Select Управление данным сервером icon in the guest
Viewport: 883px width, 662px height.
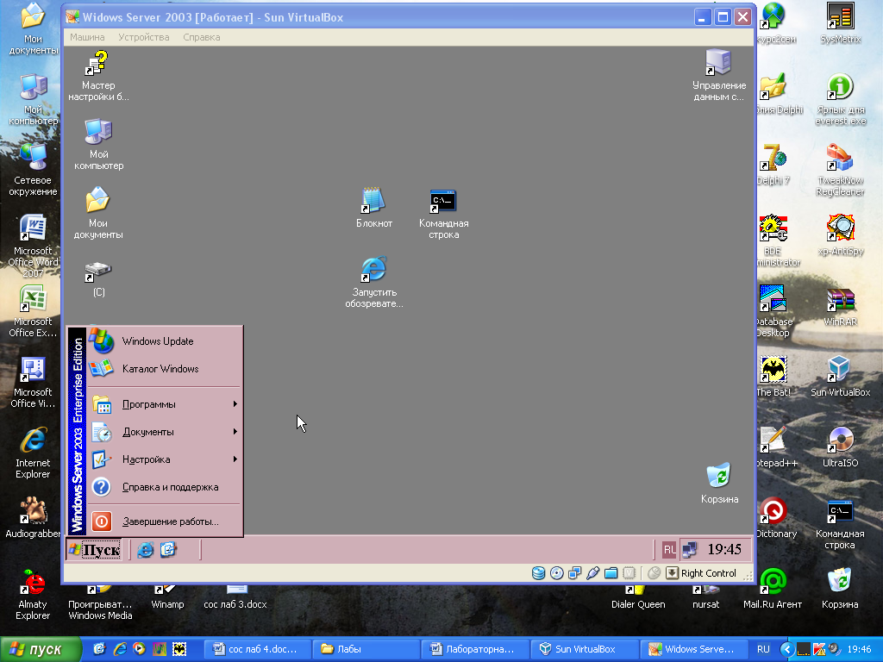(719, 76)
